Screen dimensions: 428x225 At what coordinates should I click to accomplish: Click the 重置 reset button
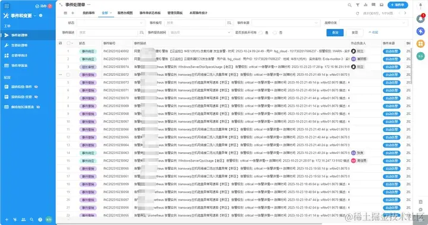pyautogui.click(x=354, y=33)
